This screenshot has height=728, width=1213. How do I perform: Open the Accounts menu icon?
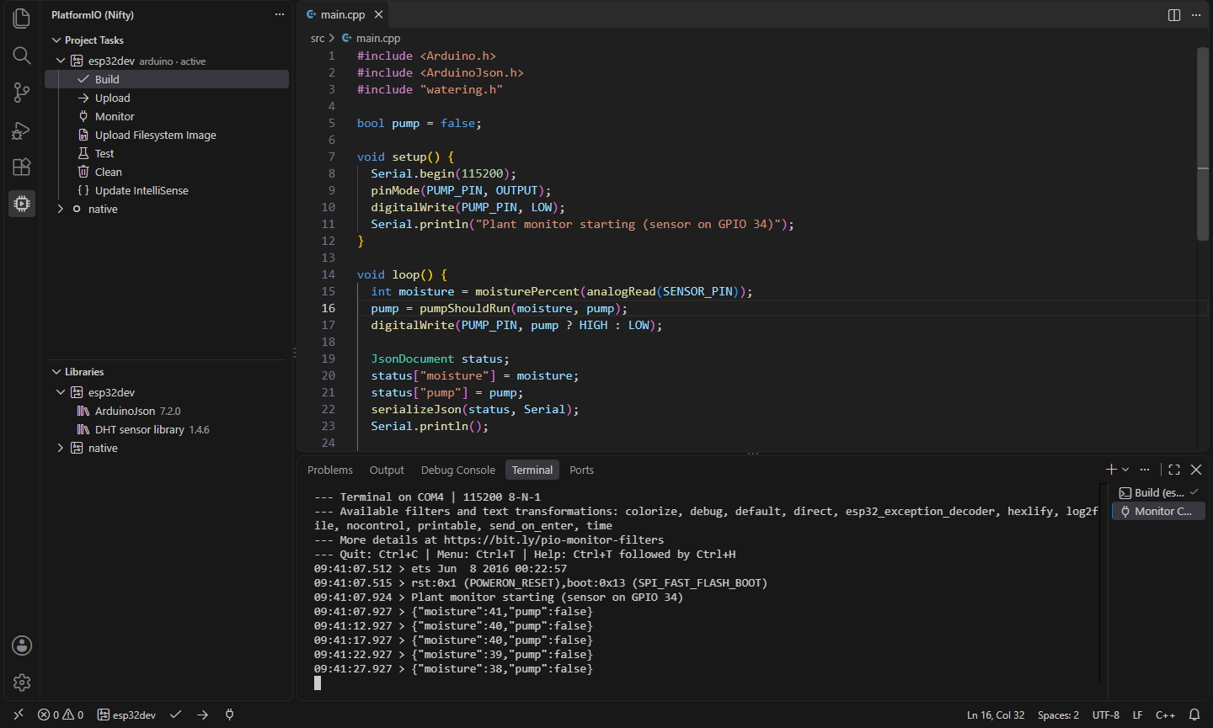(22, 646)
